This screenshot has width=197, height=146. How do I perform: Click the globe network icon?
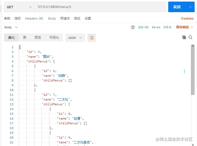tap(133, 27)
